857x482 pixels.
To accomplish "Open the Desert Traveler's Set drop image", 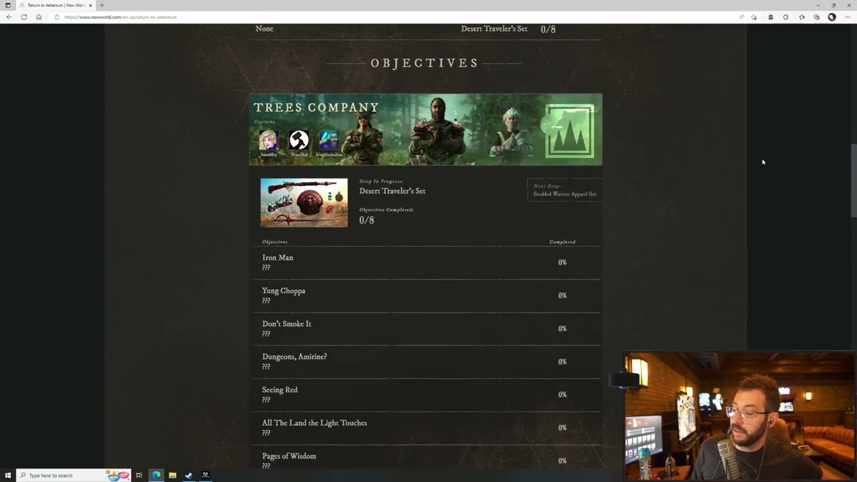I will (304, 203).
